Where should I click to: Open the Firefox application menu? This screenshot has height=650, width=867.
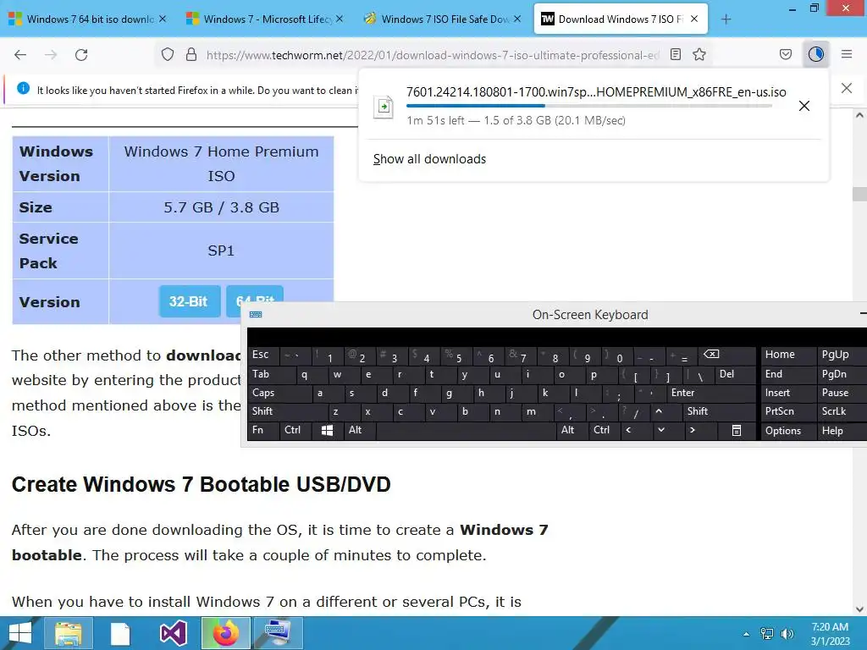tap(847, 55)
